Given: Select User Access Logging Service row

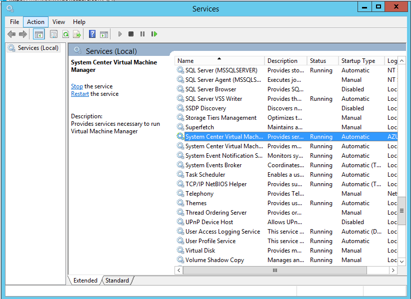Looking at the screenshot, I should click(x=287, y=232).
